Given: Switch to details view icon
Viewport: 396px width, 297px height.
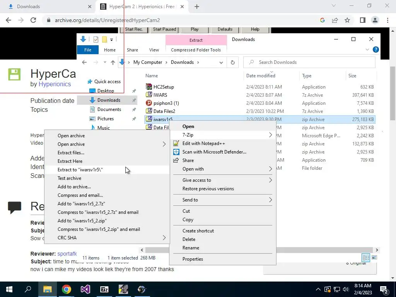Looking at the screenshot, I should pos(366,258).
